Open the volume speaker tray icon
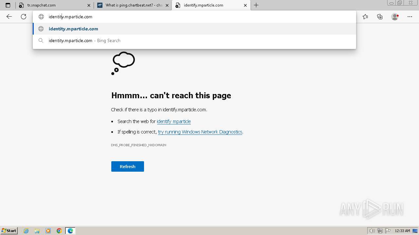 click(372, 231)
